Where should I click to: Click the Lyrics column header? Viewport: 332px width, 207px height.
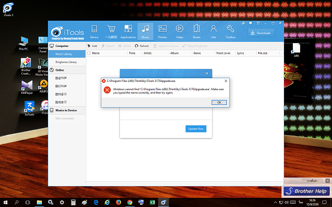pos(241,53)
